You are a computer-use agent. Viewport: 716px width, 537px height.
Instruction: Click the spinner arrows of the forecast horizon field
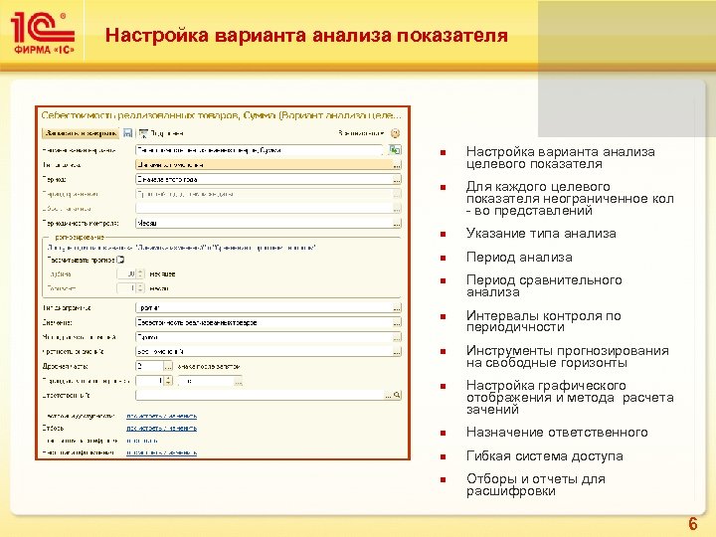pos(140,288)
